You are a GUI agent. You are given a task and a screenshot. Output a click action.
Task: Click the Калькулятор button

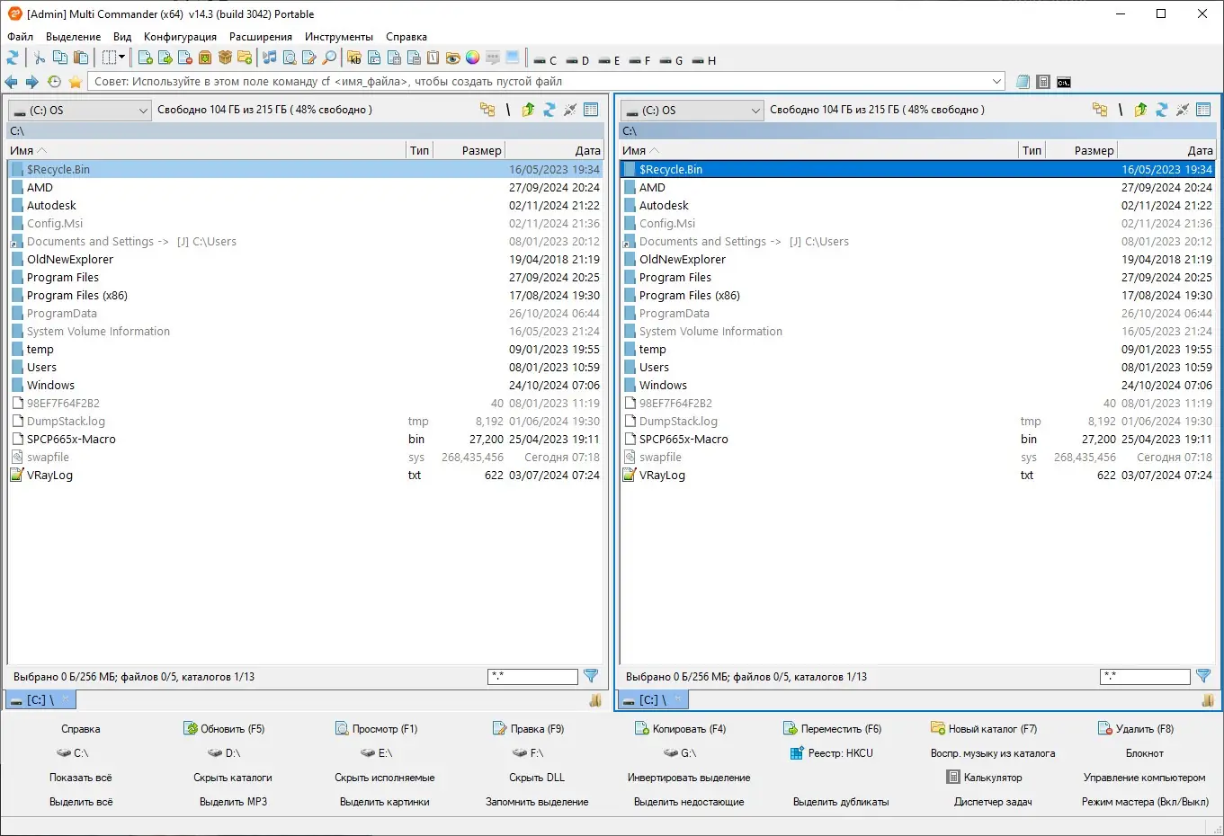pos(984,778)
